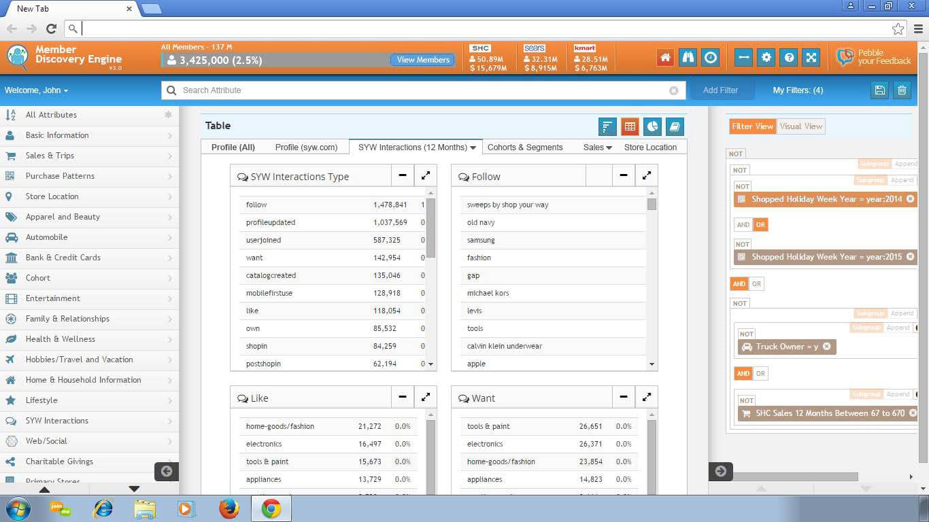Save filters using the floppy disk icon
Screen dimensions: 929x522
[x=880, y=90]
